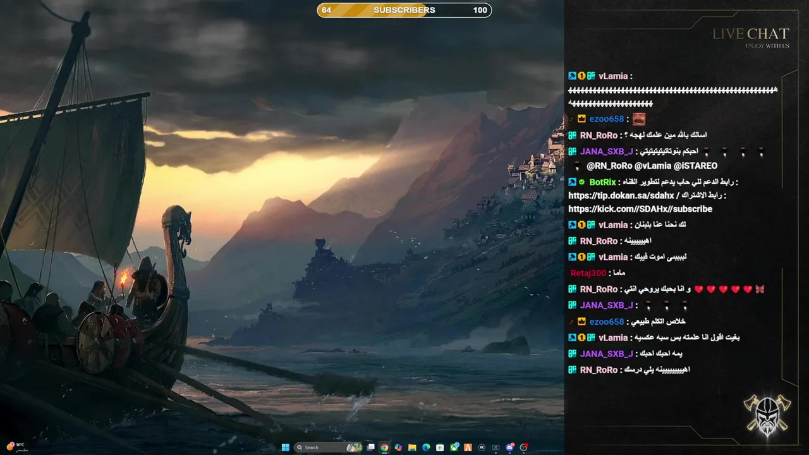
Task: Launch Microsoft Copilot from the taskbar
Action: coord(398,447)
